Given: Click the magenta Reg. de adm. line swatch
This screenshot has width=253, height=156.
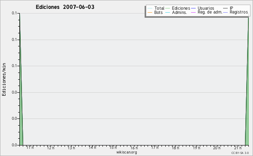Looking at the screenshot, I should pyautogui.click(x=193, y=12).
